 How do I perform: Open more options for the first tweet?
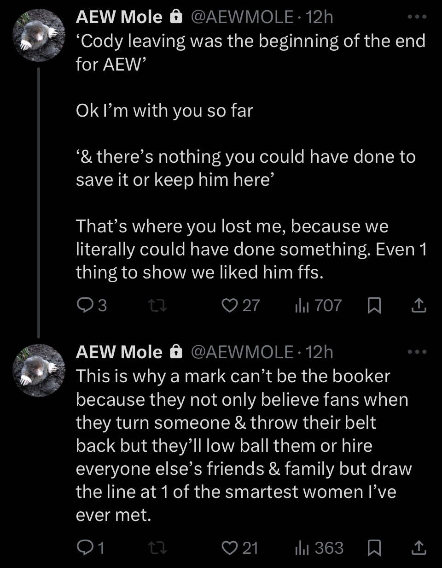[418, 17]
